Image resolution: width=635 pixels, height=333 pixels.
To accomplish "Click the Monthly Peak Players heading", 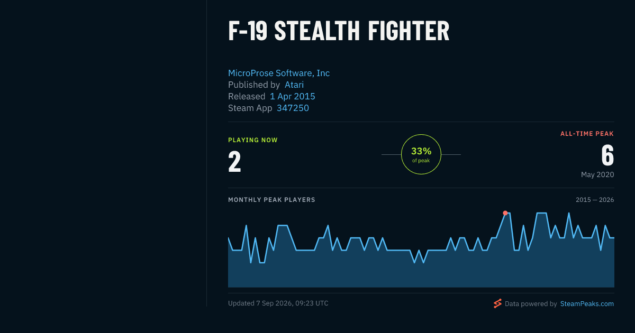I will click(271, 200).
